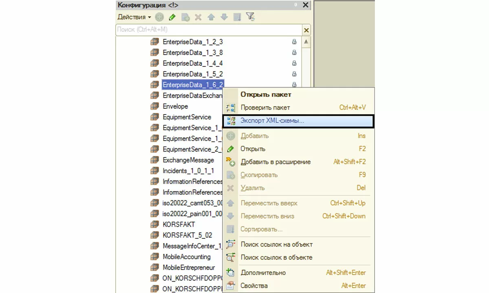Choose Проверить пакет in context menu

coord(298,108)
